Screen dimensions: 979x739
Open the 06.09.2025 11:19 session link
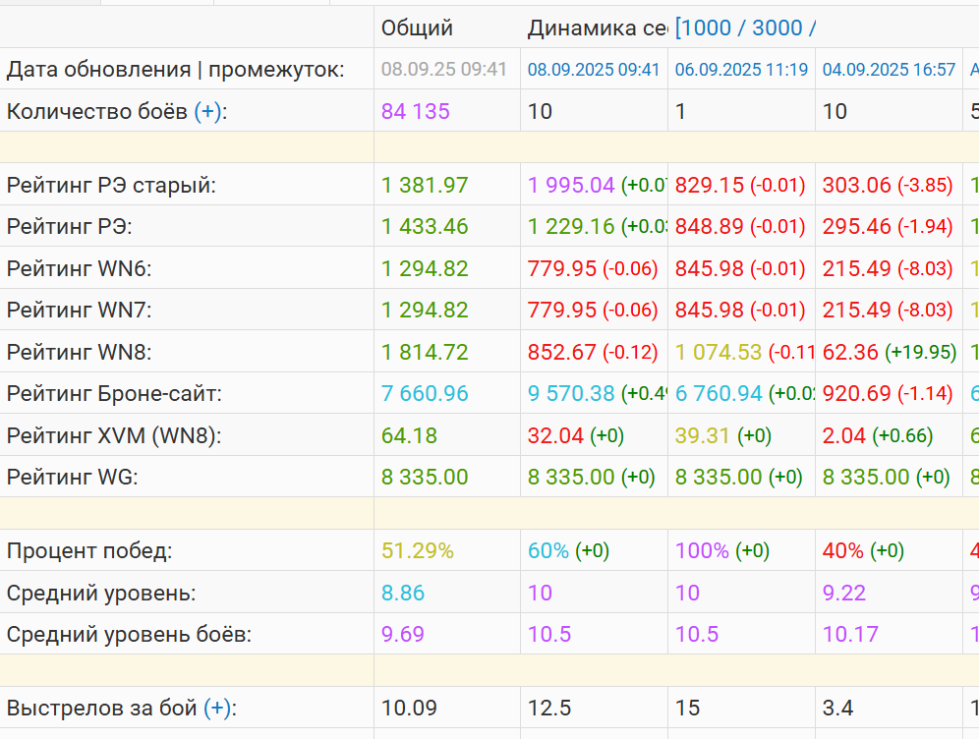tap(741, 70)
